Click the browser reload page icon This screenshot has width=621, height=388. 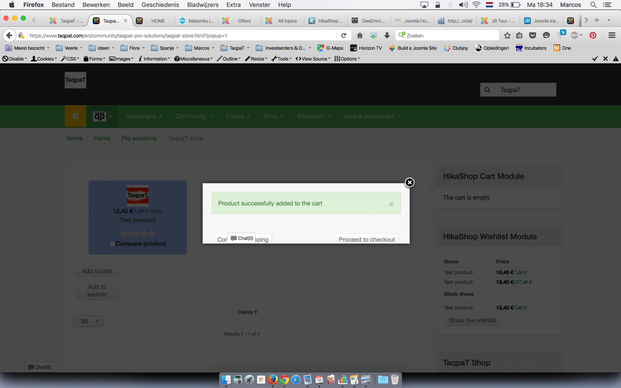pos(344,35)
